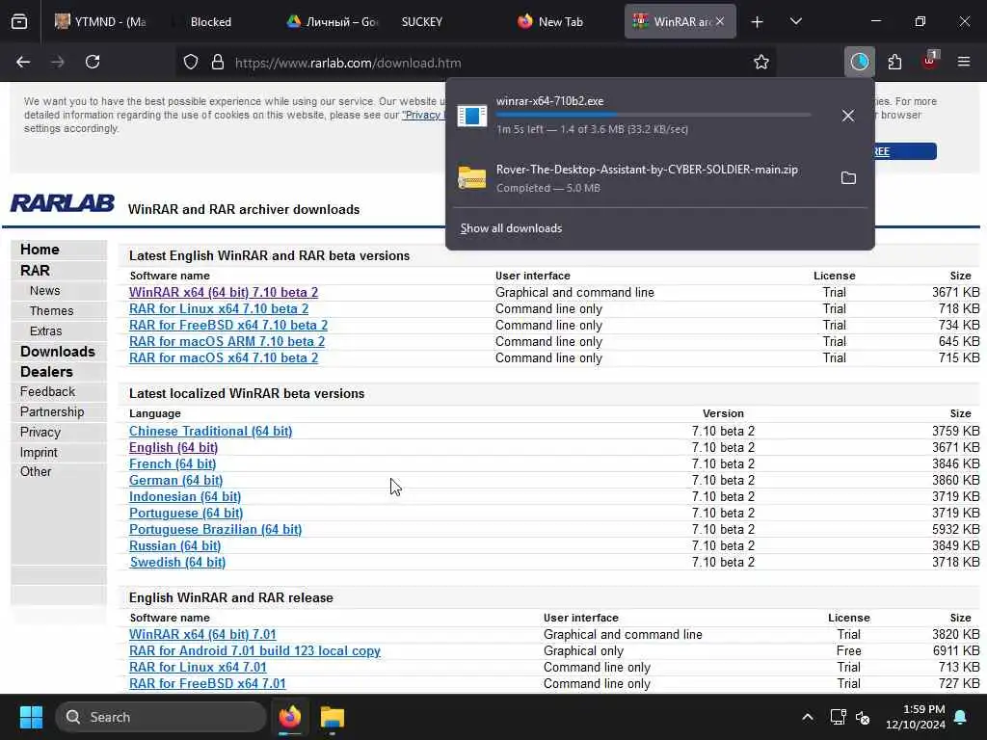Open the Windows Start menu
The image size is (987, 740).
coord(31,717)
